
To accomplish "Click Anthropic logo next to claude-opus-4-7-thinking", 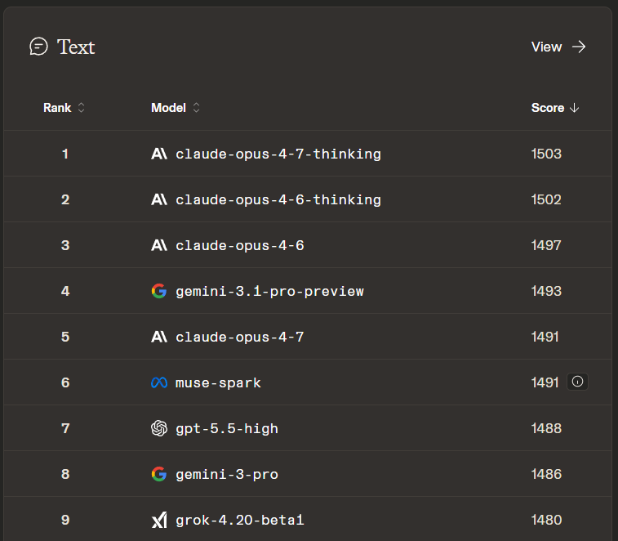I will pyautogui.click(x=159, y=154).
